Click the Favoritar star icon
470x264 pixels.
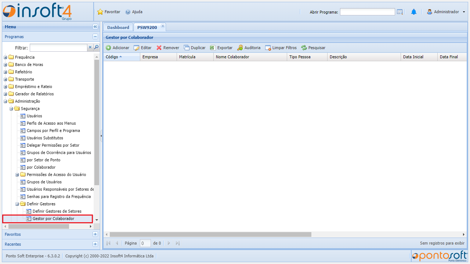pos(100,12)
